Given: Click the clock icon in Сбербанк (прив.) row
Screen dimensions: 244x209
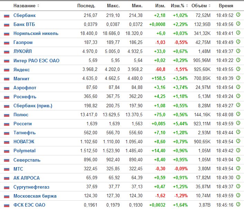Looking at the screenshot, I should click(238, 105).
